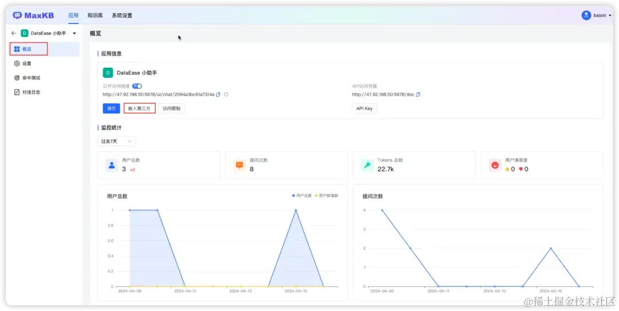The width and height of the screenshot is (619, 311).
Task: Open 命中测试 in the sidebar
Action: click(45, 78)
